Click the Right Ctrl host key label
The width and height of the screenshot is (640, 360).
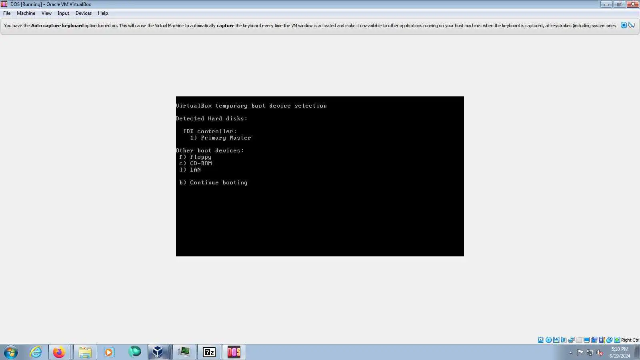click(x=630, y=340)
